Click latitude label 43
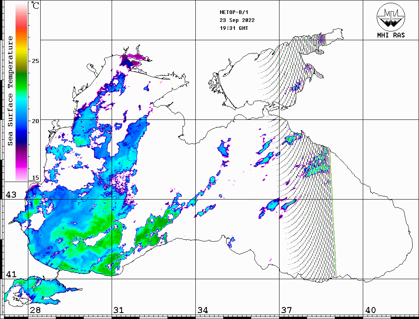 point(11,195)
